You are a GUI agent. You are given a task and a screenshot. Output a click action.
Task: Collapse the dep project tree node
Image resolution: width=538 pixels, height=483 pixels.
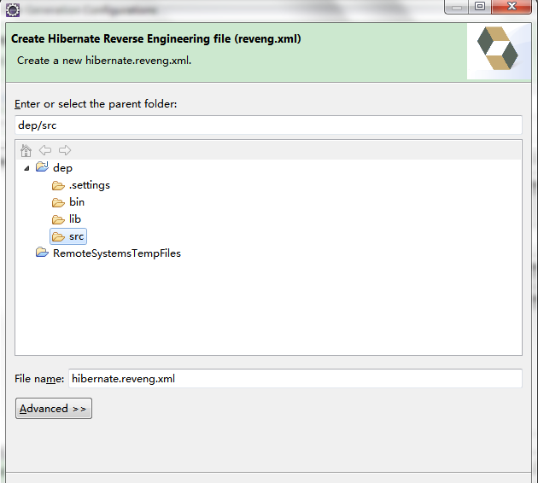[26, 168]
